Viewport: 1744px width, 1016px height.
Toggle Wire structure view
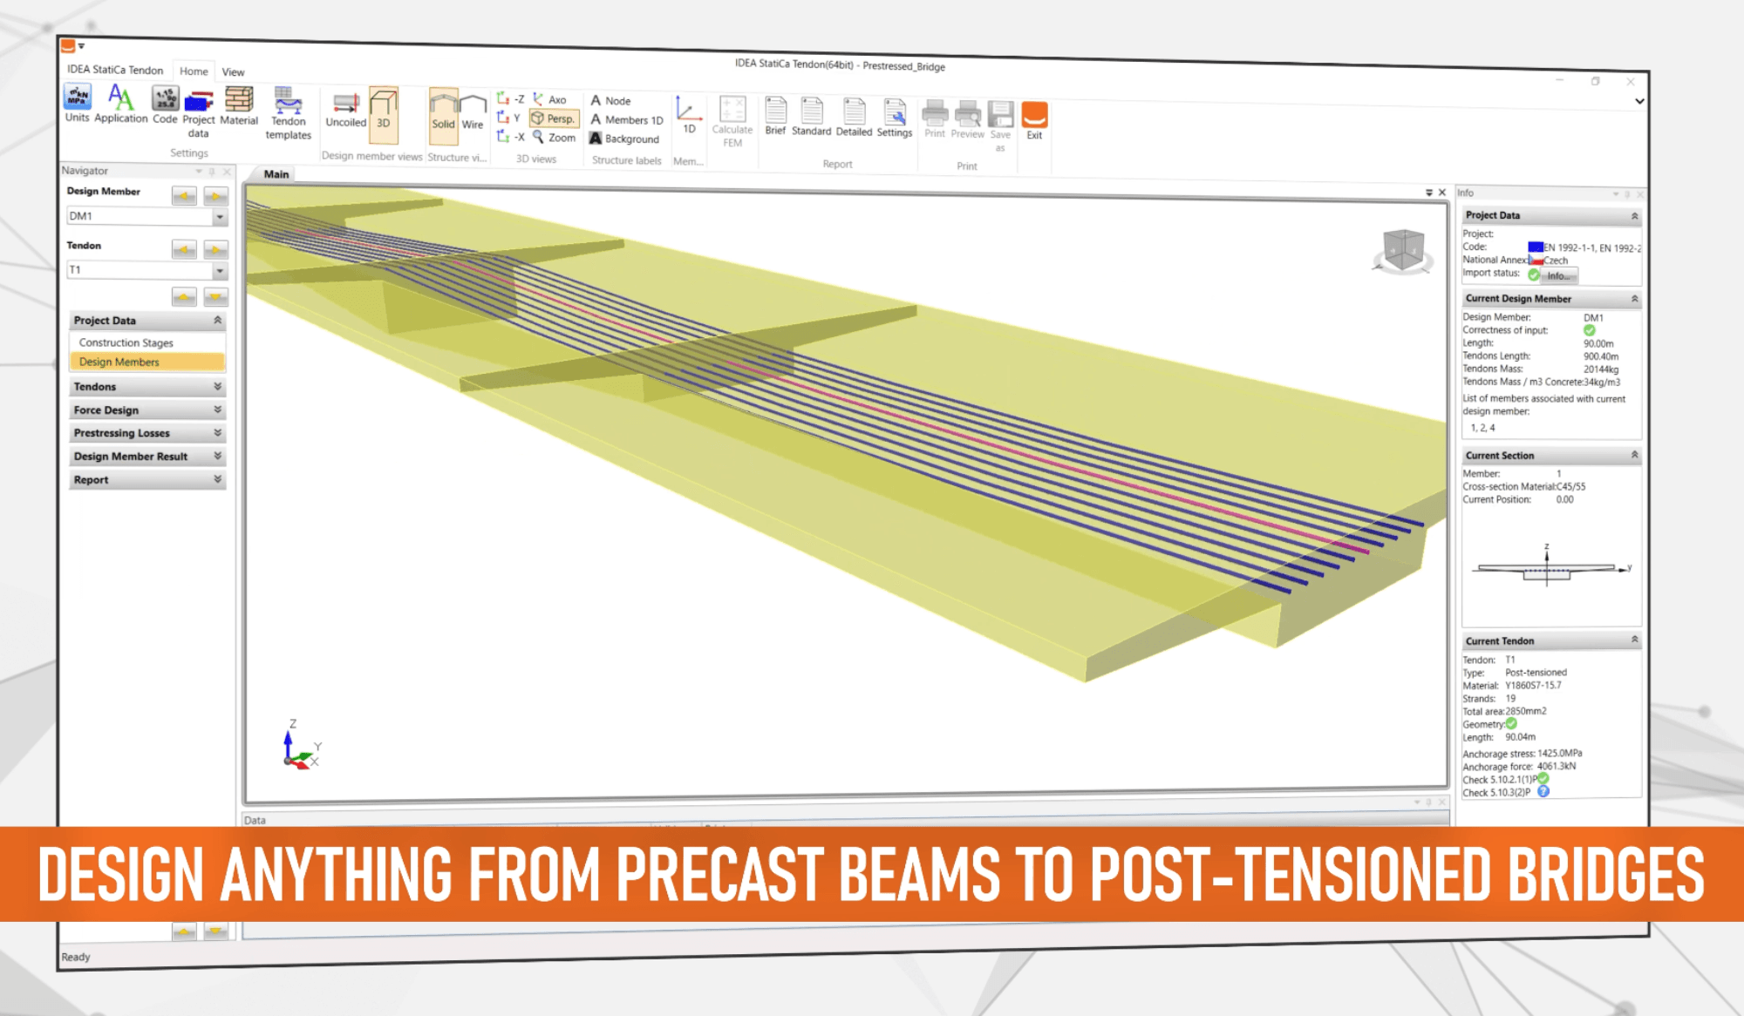coord(473,112)
